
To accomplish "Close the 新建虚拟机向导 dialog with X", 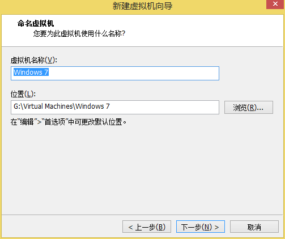I will point(275,4).
